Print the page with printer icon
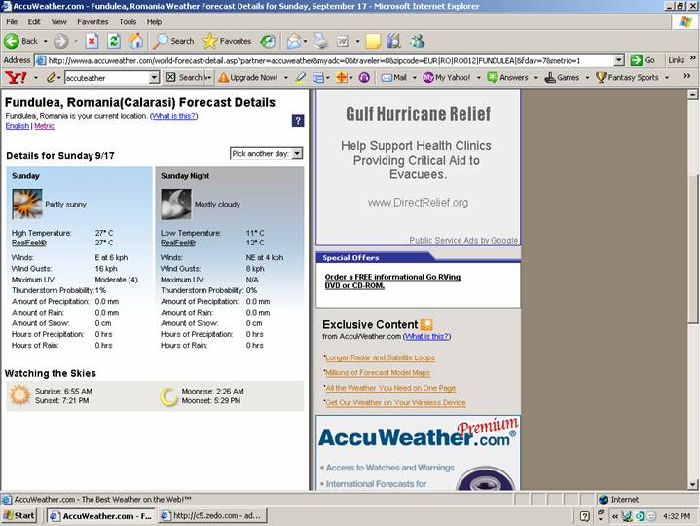700x526 pixels. (x=320, y=42)
